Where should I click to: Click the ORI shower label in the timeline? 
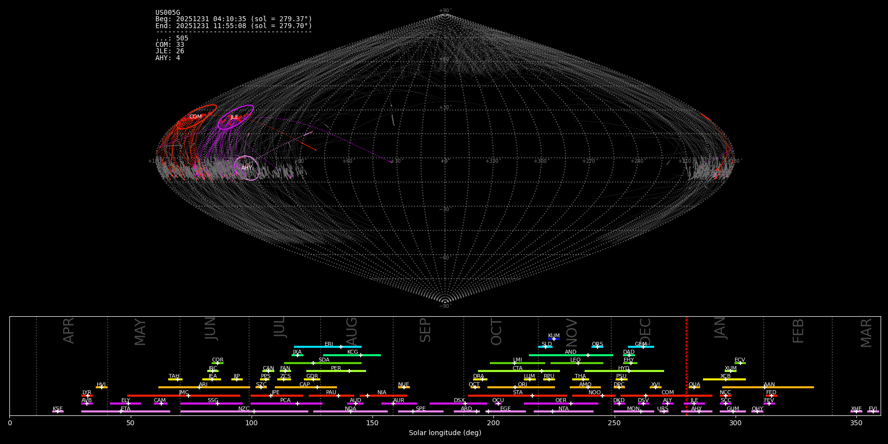click(x=522, y=385)
